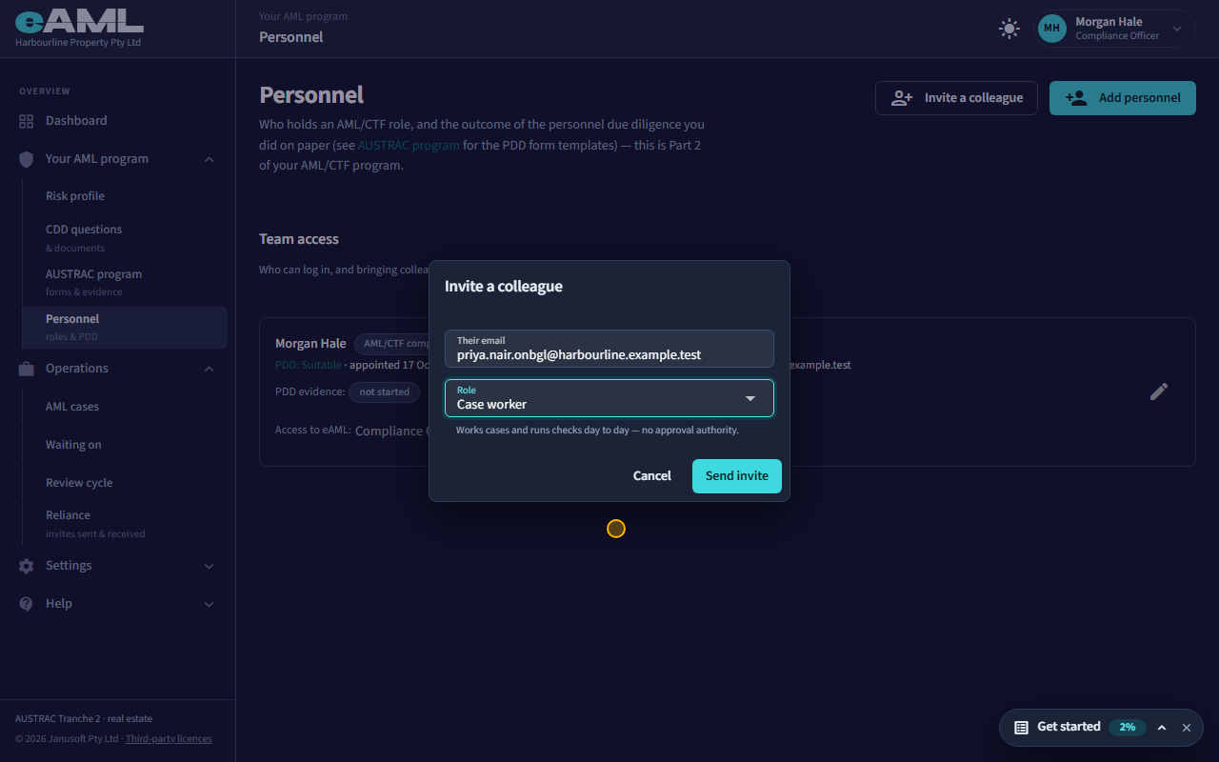Toggle the light/dark theme sun icon
Image resolution: width=1219 pixels, height=762 pixels.
coord(1009,29)
